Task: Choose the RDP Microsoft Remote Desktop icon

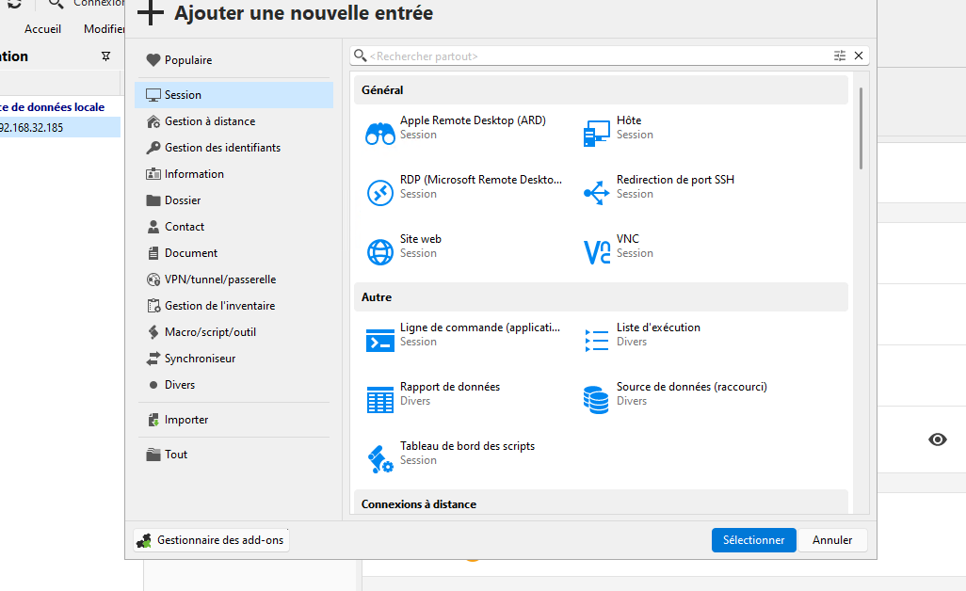Action: coord(380,193)
